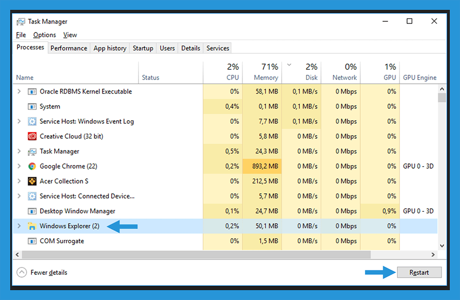Screen dimensions: 460x300
Task: Select the Desktop Window Manager process name
Action: (x=77, y=211)
